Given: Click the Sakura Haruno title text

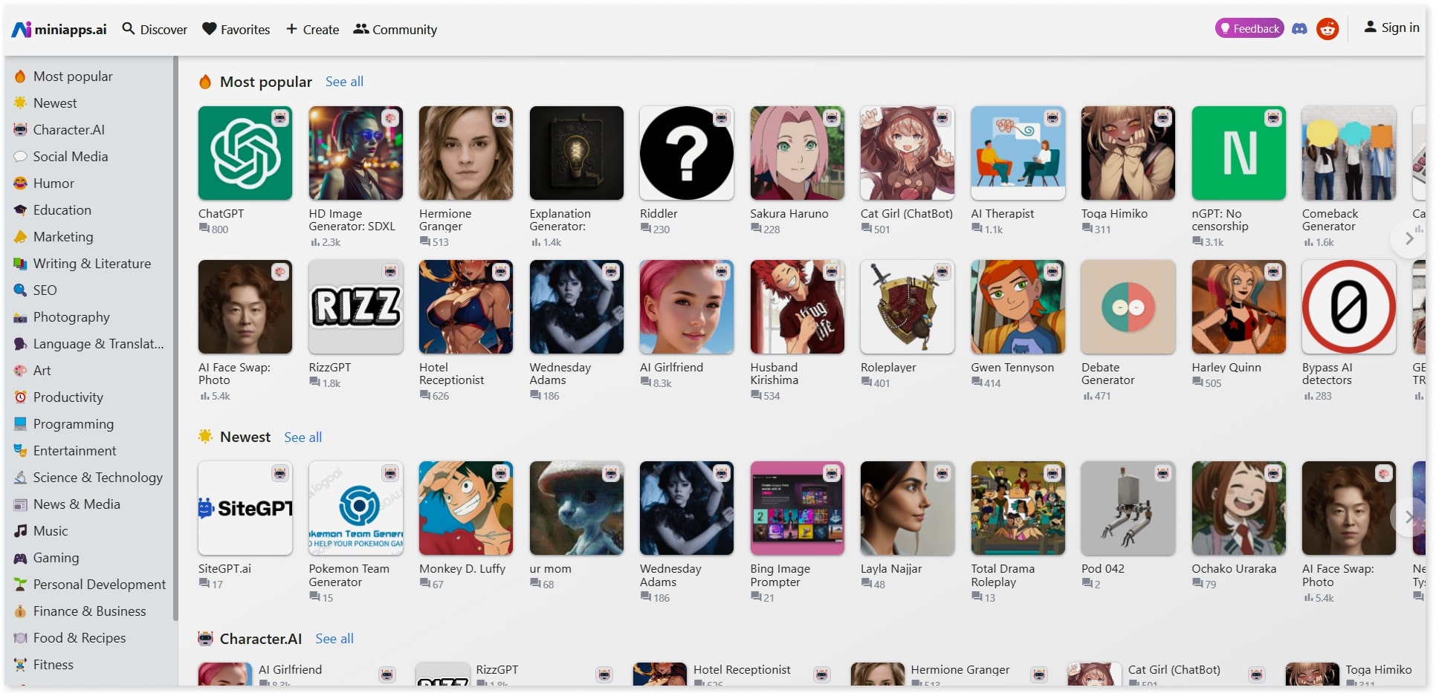Looking at the screenshot, I should tap(789, 214).
